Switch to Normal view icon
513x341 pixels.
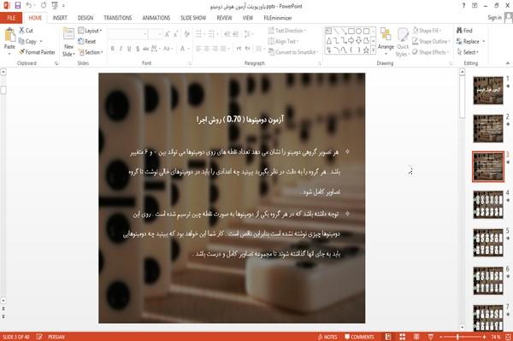click(388, 337)
